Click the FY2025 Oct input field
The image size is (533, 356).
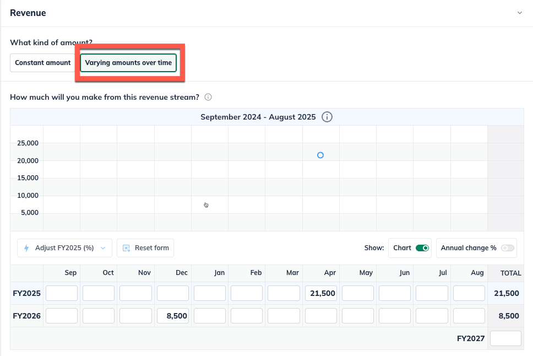pos(99,293)
